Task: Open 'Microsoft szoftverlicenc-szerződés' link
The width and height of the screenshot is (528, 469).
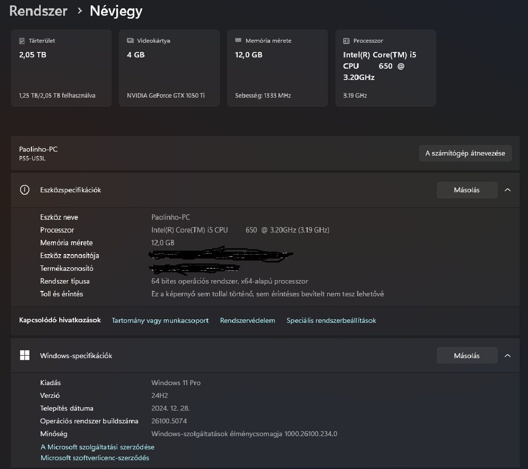Action: pyautogui.click(x=95, y=458)
